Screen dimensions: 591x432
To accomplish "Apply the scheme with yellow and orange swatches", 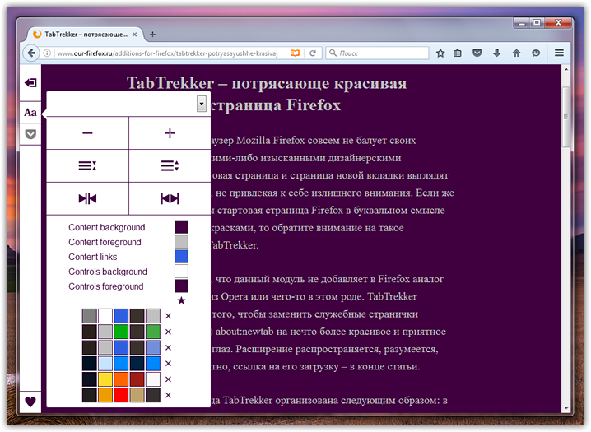I will coord(121,379).
